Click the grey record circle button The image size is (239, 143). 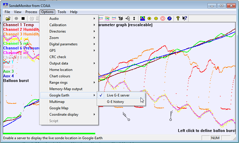pos(16,19)
